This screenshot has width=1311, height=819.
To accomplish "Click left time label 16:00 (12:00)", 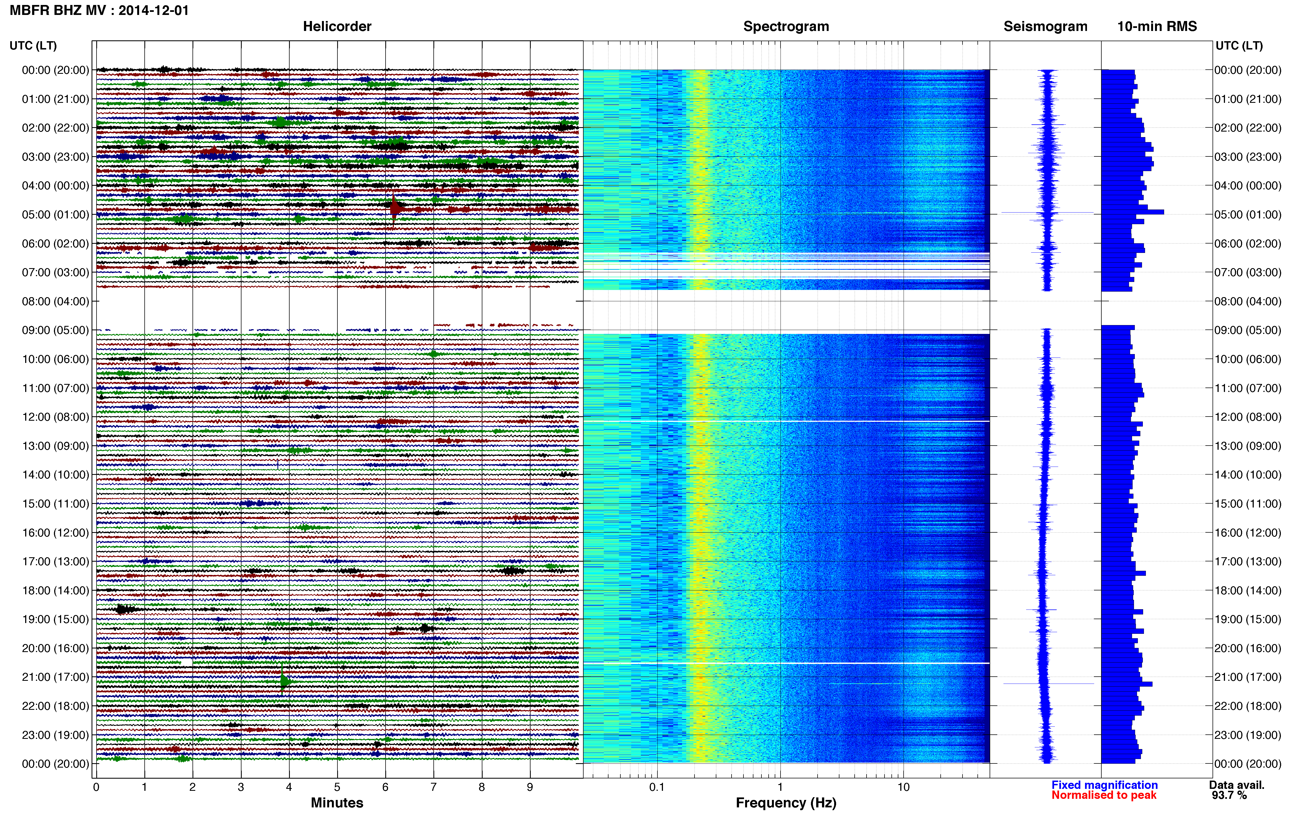I will point(55,532).
